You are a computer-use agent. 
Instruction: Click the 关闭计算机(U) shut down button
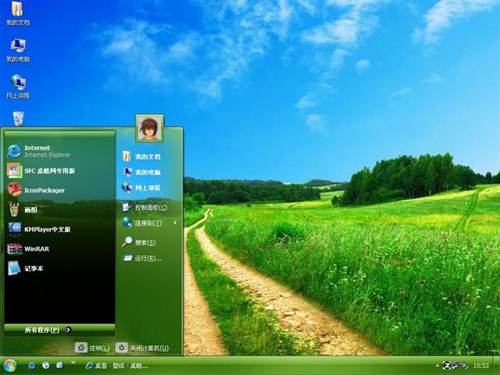pos(142,348)
